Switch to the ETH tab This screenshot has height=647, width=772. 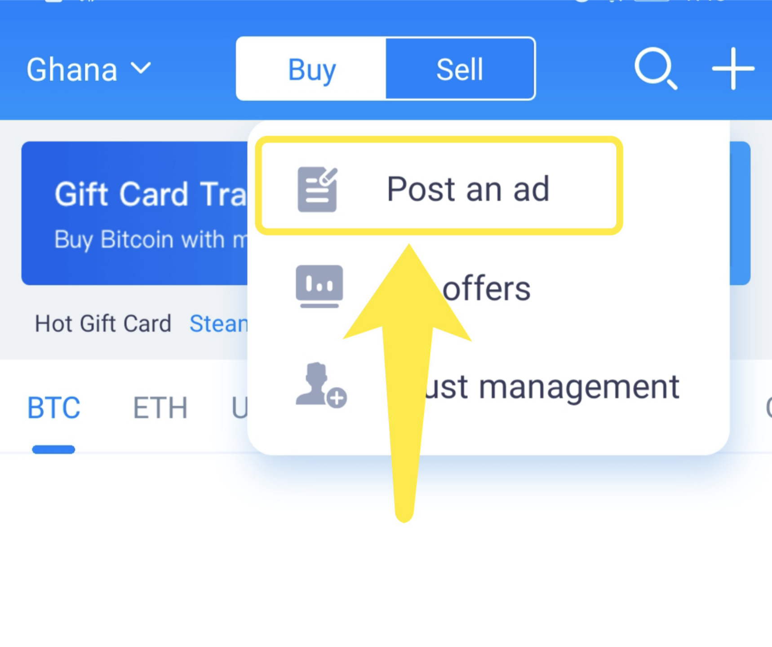[160, 408]
